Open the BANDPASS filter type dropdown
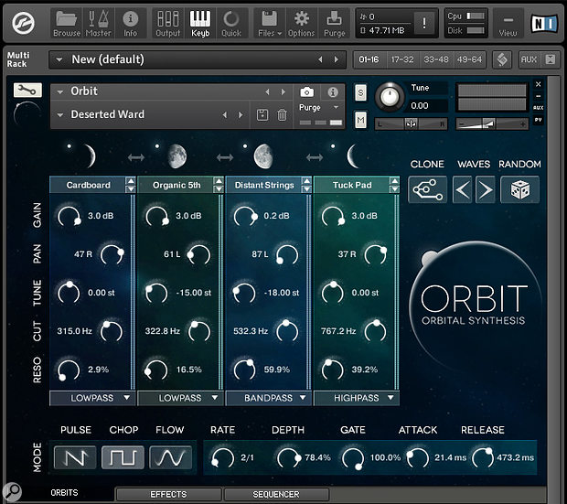 pos(268,398)
